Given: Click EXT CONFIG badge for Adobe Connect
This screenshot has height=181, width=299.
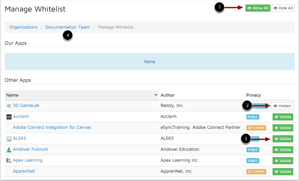Looking at the screenshot, I should pos(256,128).
